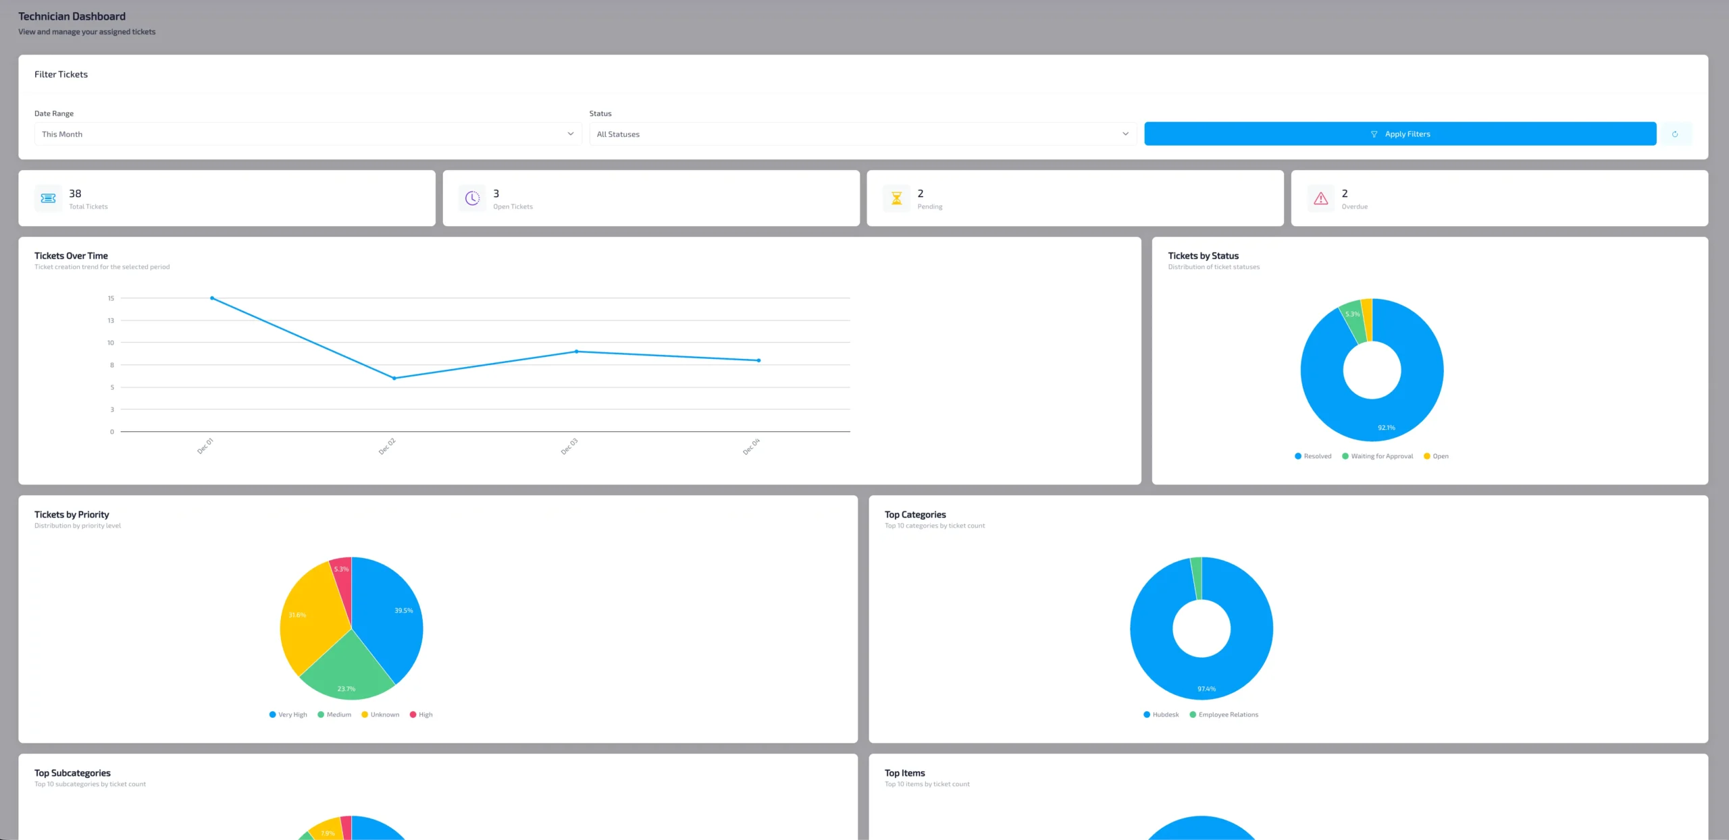
Task: Open the All Statuses dropdown
Action: click(862, 134)
